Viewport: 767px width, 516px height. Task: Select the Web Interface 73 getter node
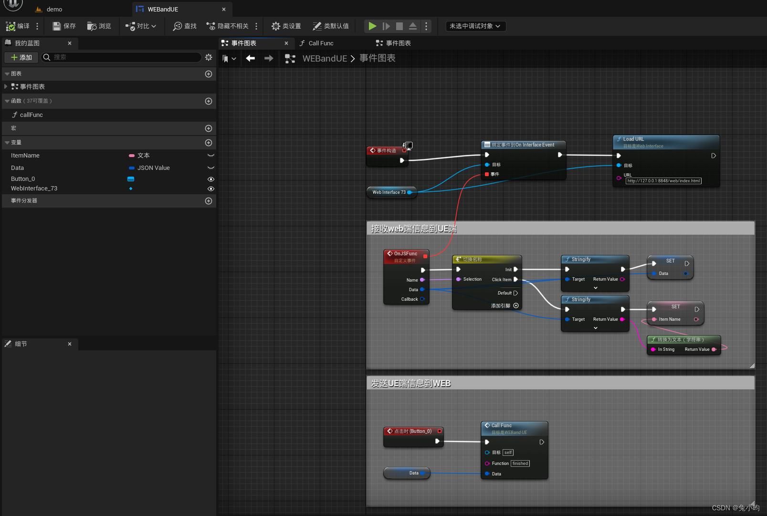[x=391, y=192]
